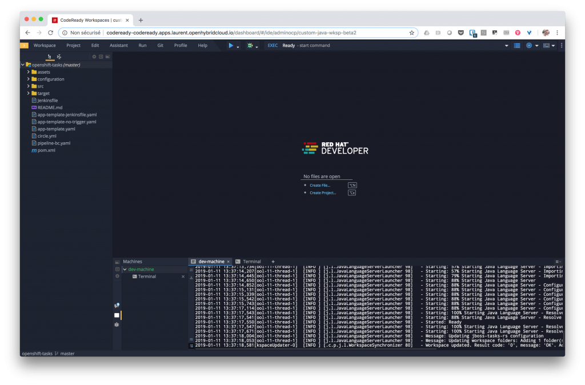This screenshot has height=385, width=585.
Task: Open the project explorer tree view icon
Action: [x=50, y=57]
